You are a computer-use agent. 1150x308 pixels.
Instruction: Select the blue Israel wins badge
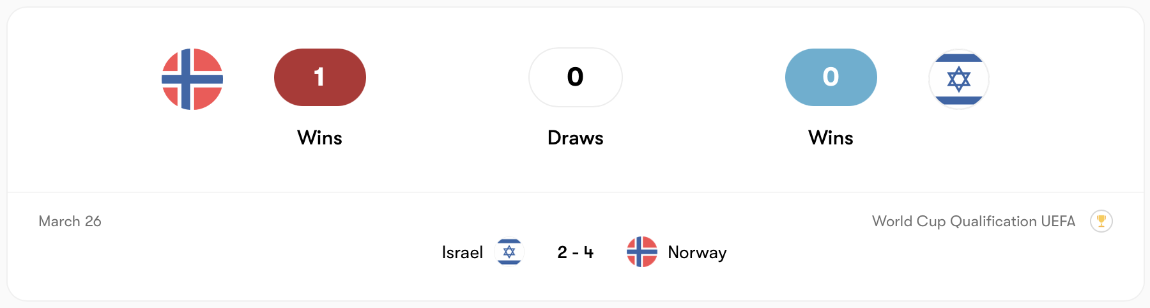831,77
